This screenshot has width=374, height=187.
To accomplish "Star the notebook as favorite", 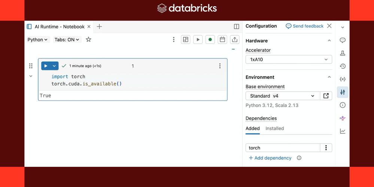I will (88, 39).
